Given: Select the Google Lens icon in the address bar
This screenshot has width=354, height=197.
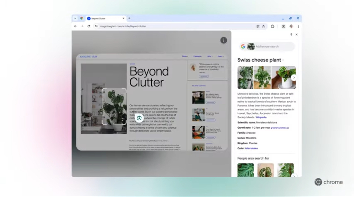Looking at the screenshot, I should point(257,26).
